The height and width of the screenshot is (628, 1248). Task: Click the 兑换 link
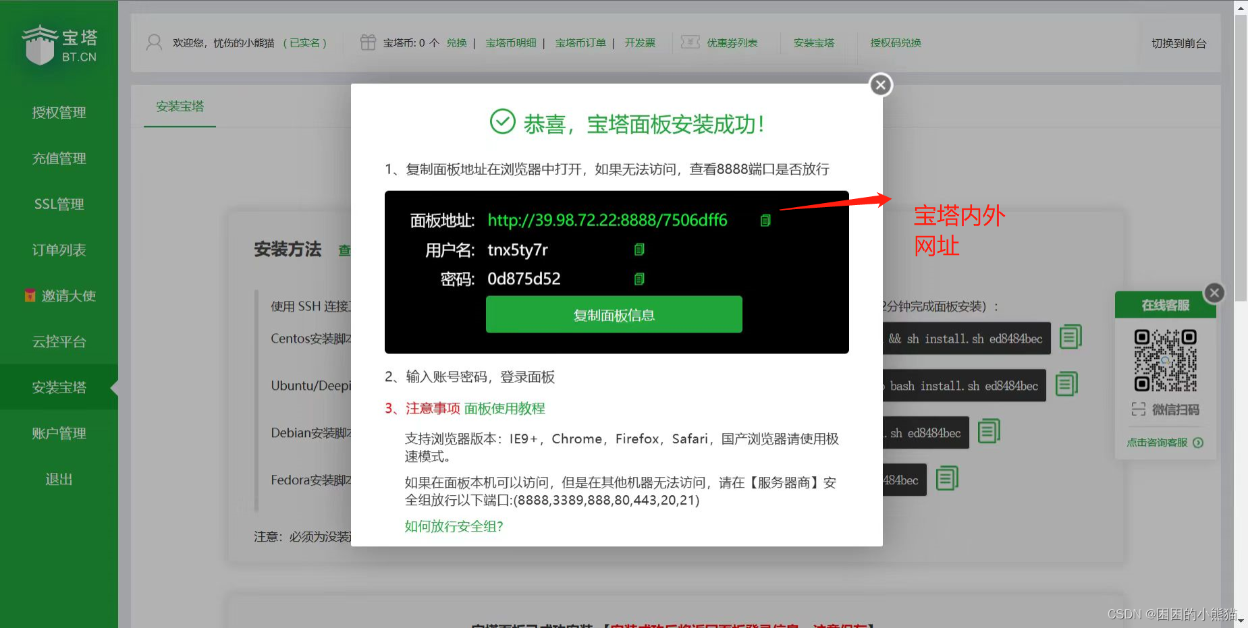(x=457, y=43)
